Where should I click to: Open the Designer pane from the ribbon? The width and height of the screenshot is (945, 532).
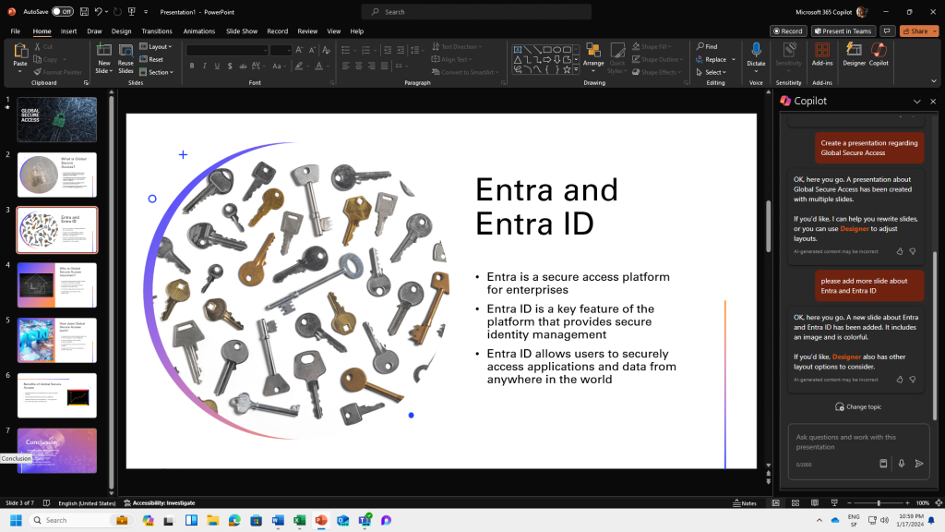point(854,54)
